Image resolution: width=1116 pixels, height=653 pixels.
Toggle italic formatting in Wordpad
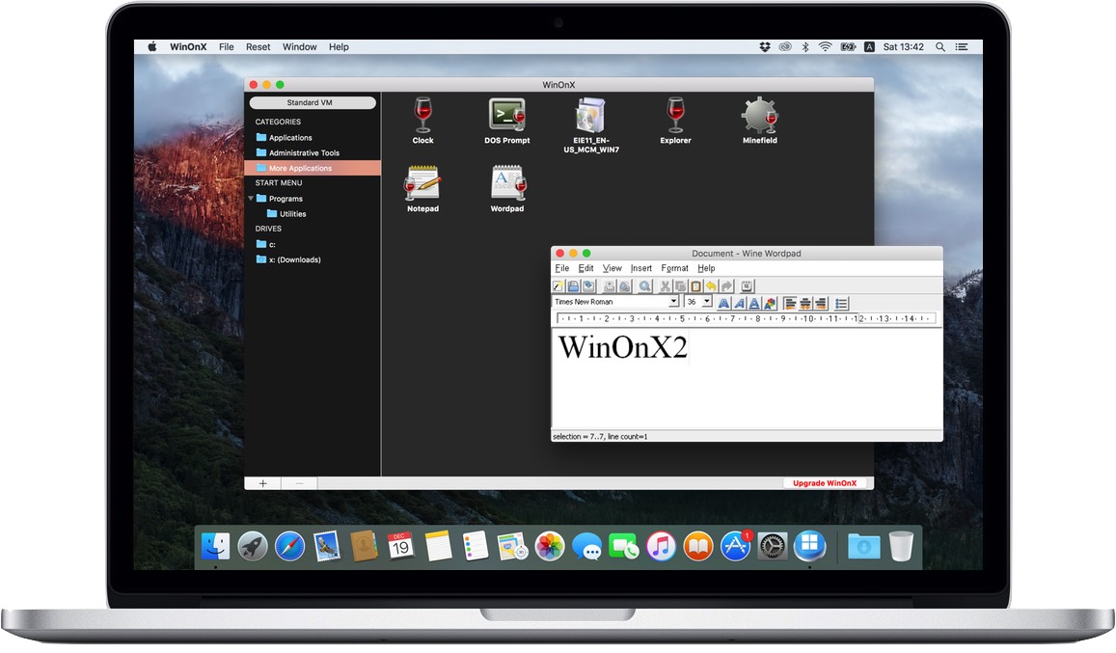740,304
